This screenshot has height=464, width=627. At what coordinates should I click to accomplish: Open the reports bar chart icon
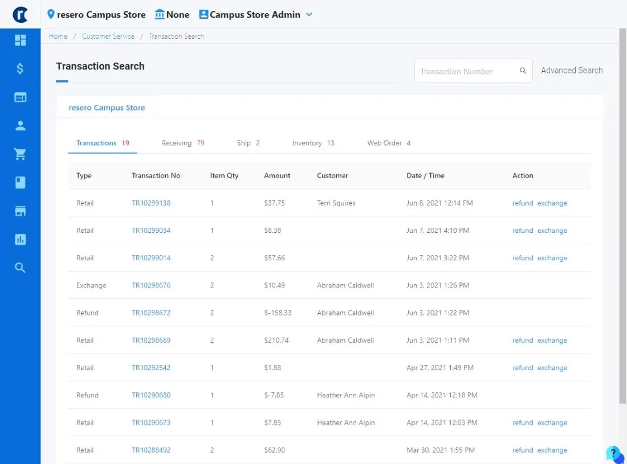point(20,239)
